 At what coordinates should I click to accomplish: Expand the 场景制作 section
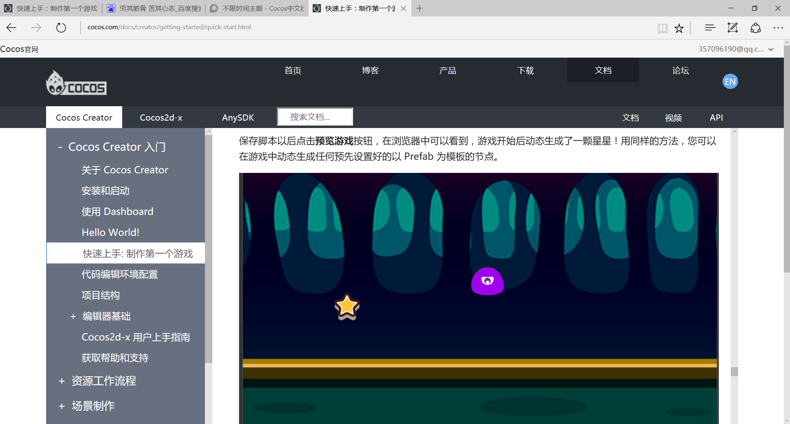(62, 406)
